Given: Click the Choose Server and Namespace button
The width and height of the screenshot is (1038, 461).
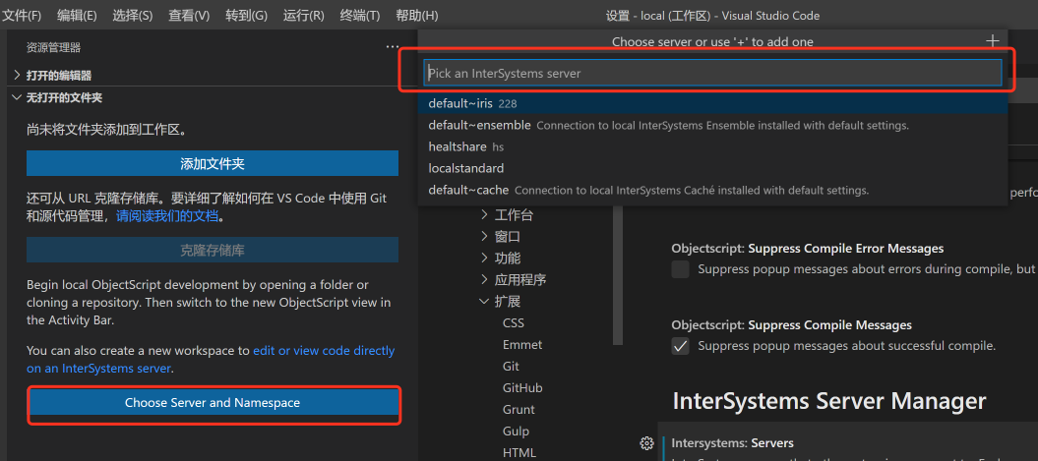Looking at the screenshot, I should [213, 402].
